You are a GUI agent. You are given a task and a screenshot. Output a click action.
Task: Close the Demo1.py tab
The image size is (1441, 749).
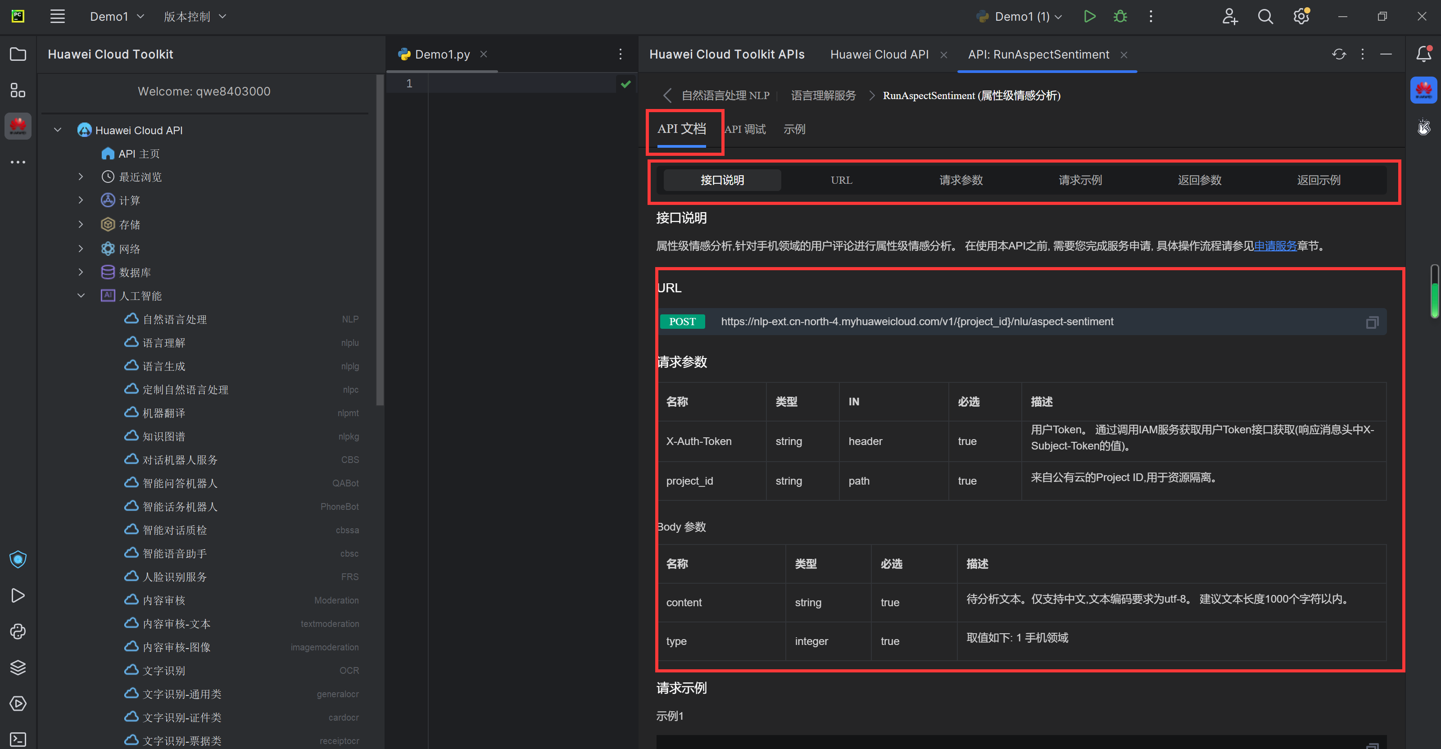pyautogui.click(x=484, y=54)
